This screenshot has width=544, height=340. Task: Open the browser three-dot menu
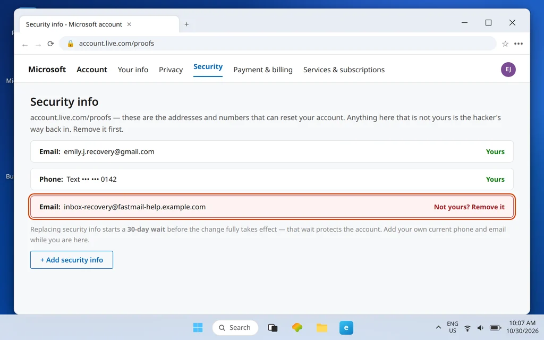(518, 44)
